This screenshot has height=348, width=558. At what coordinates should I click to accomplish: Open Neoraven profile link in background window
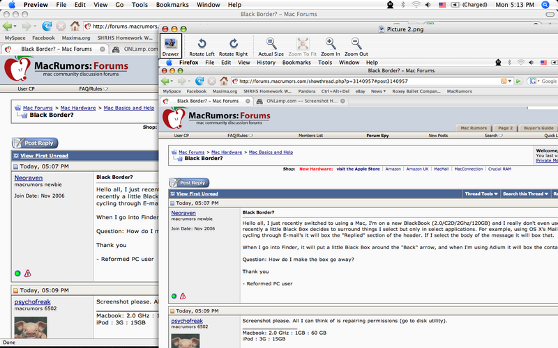point(29,177)
